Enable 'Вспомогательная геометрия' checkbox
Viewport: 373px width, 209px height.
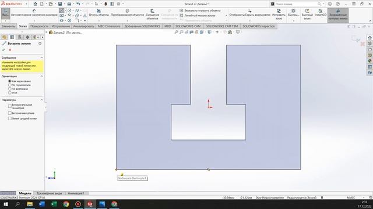click(10, 106)
